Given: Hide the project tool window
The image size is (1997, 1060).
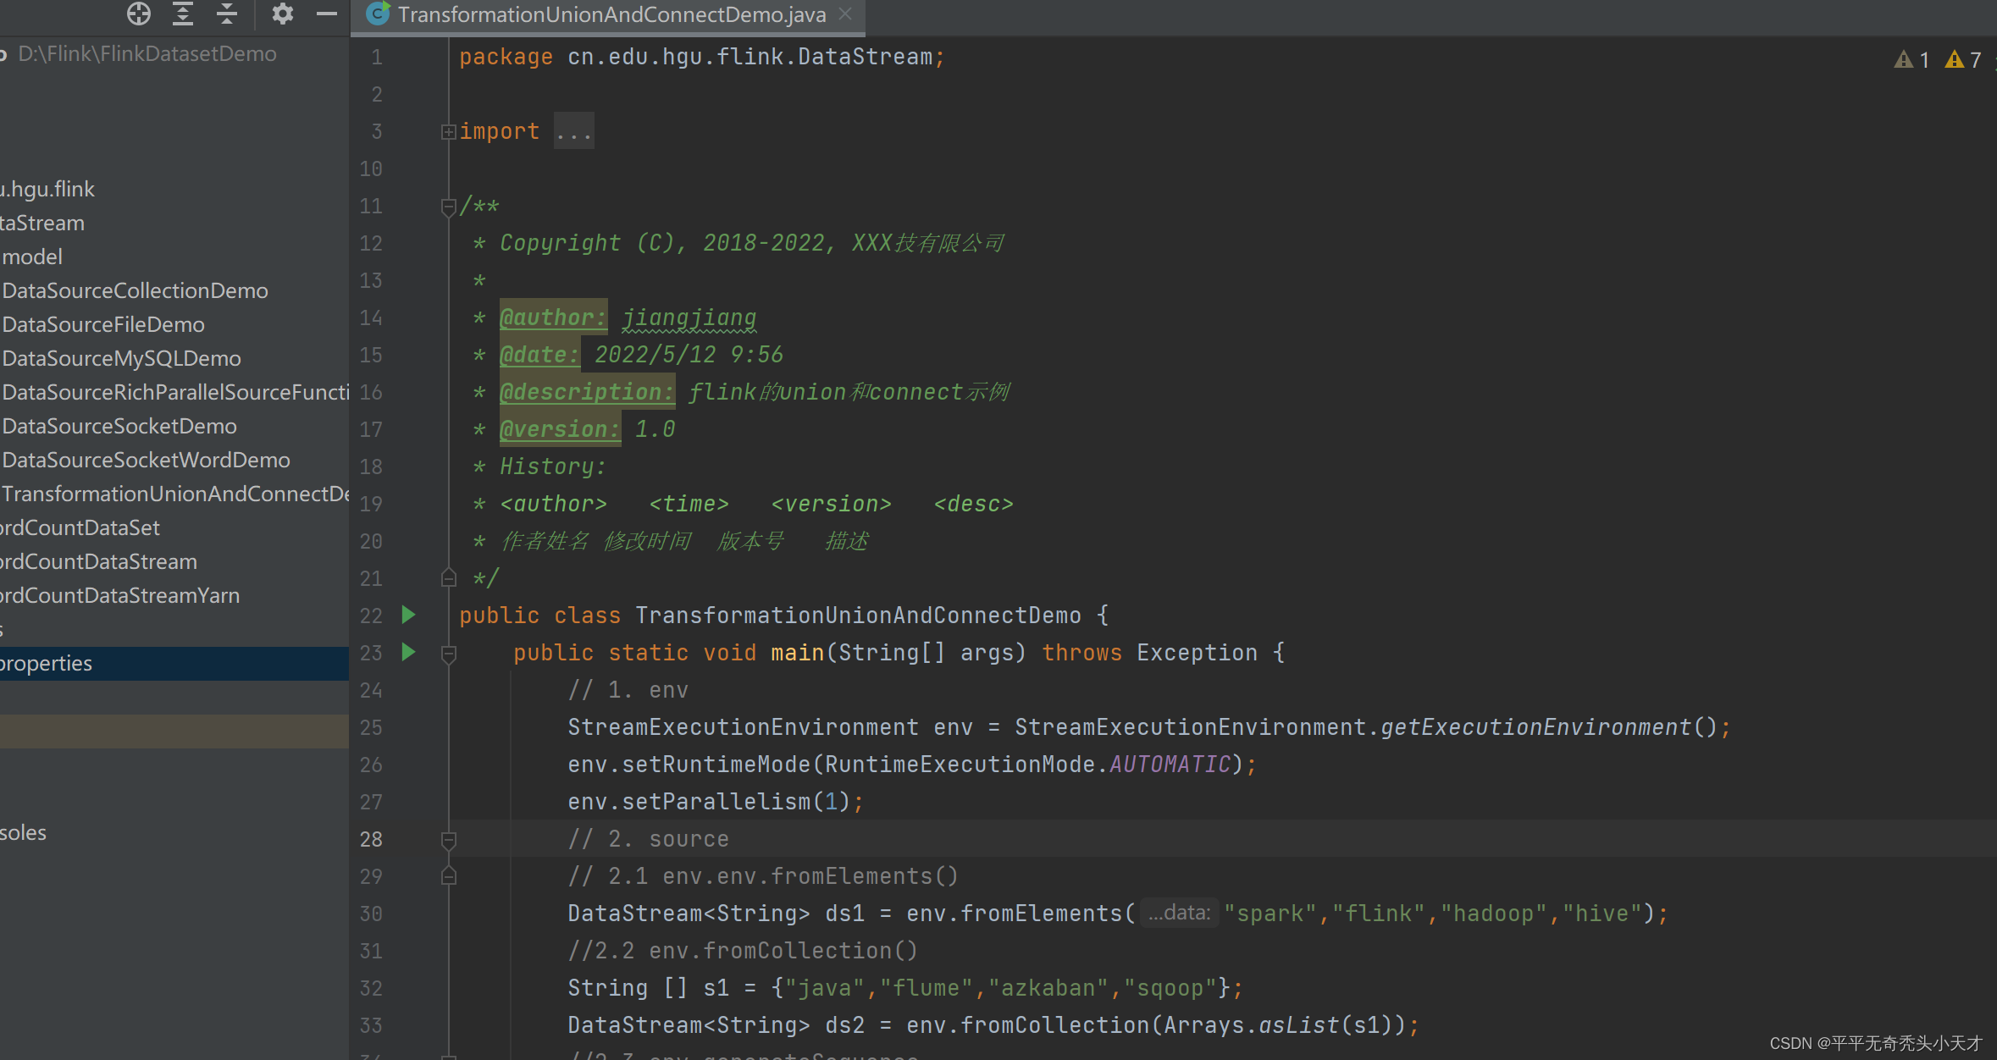Looking at the screenshot, I should [x=326, y=14].
